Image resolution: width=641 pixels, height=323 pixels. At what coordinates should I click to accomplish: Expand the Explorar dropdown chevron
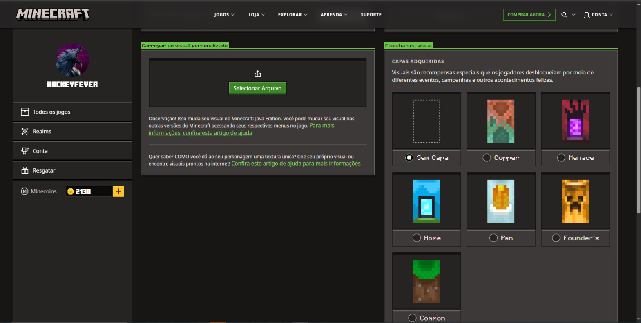point(306,15)
